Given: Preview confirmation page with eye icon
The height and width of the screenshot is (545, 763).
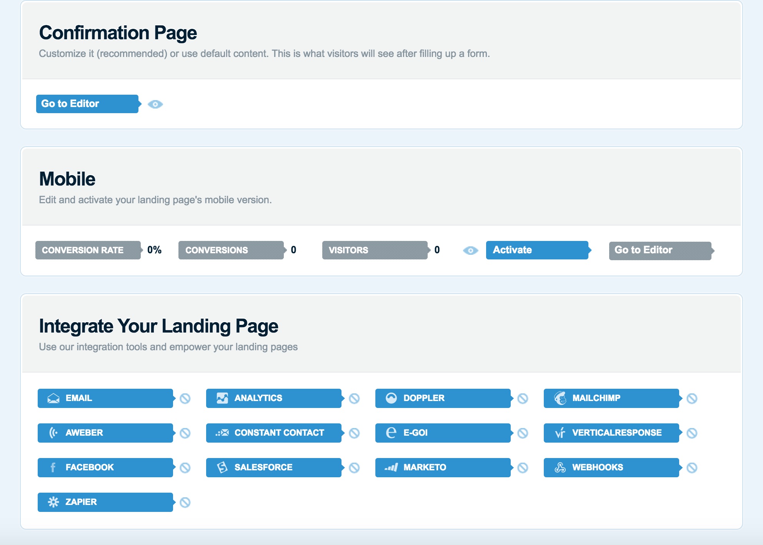Looking at the screenshot, I should pyautogui.click(x=155, y=104).
